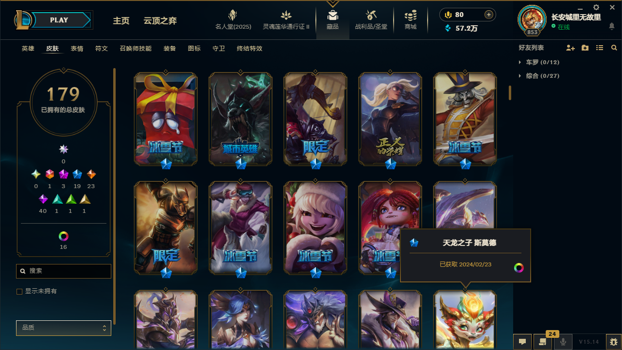The width and height of the screenshot is (622, 350).
Task: Open the settings gear icon
Action: click(596, 7)
